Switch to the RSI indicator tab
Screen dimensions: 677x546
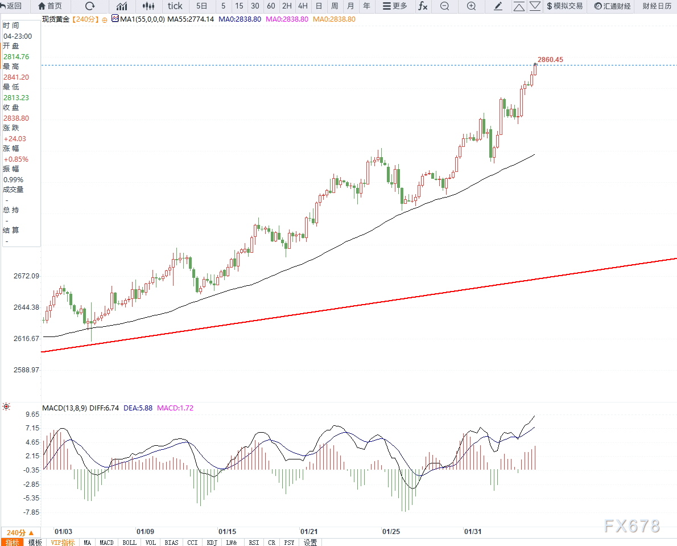point(254,542)
